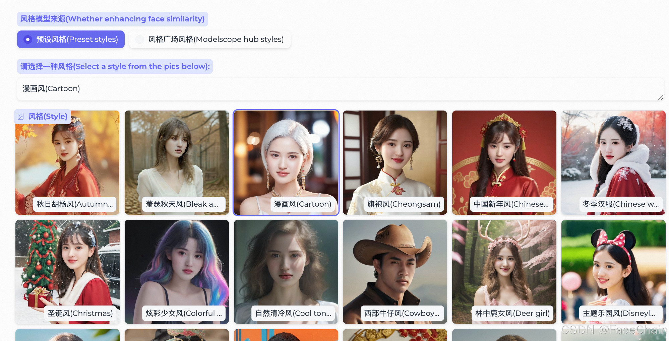
Task: Select the Modelscope hub styles radio option
Action: click(x=210, y=39)
